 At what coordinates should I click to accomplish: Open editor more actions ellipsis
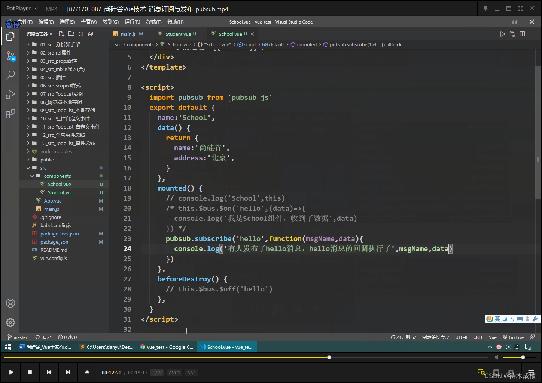(x=532, y=34)
